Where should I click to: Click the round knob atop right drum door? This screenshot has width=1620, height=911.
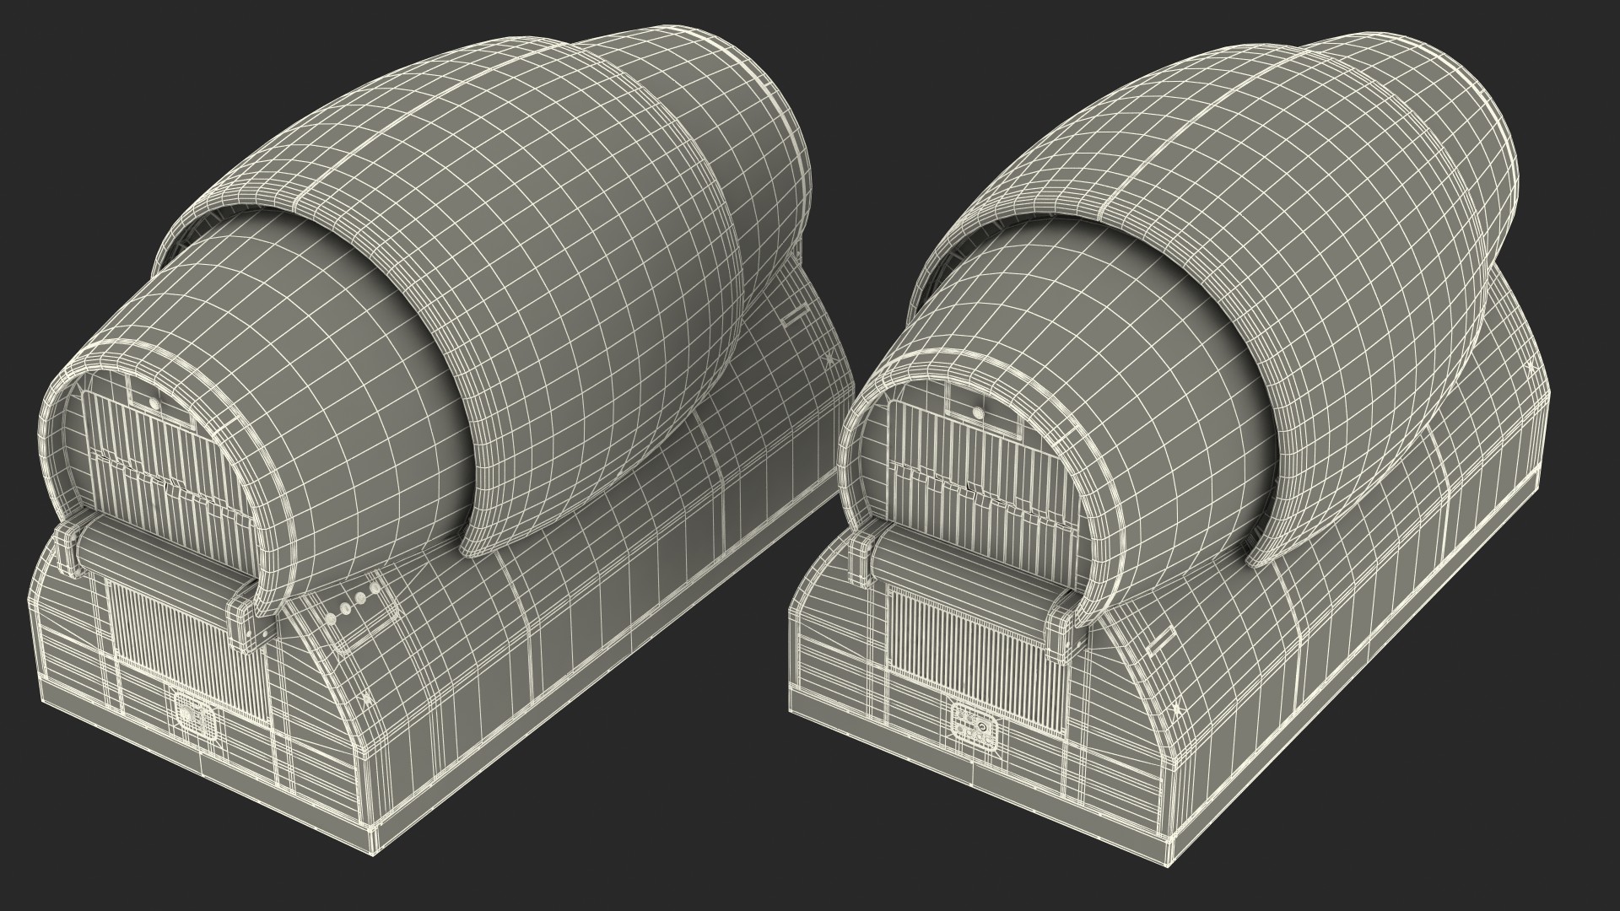[977, 413]
